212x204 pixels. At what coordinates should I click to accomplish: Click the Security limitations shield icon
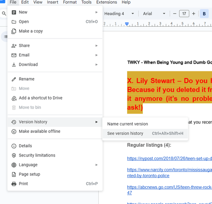point(14,155)
